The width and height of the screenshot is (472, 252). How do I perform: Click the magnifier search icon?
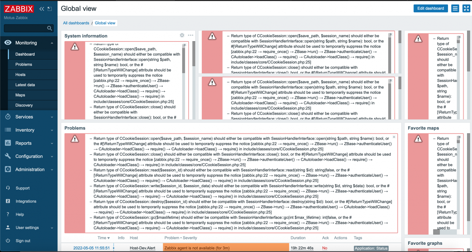coord(50,28)
